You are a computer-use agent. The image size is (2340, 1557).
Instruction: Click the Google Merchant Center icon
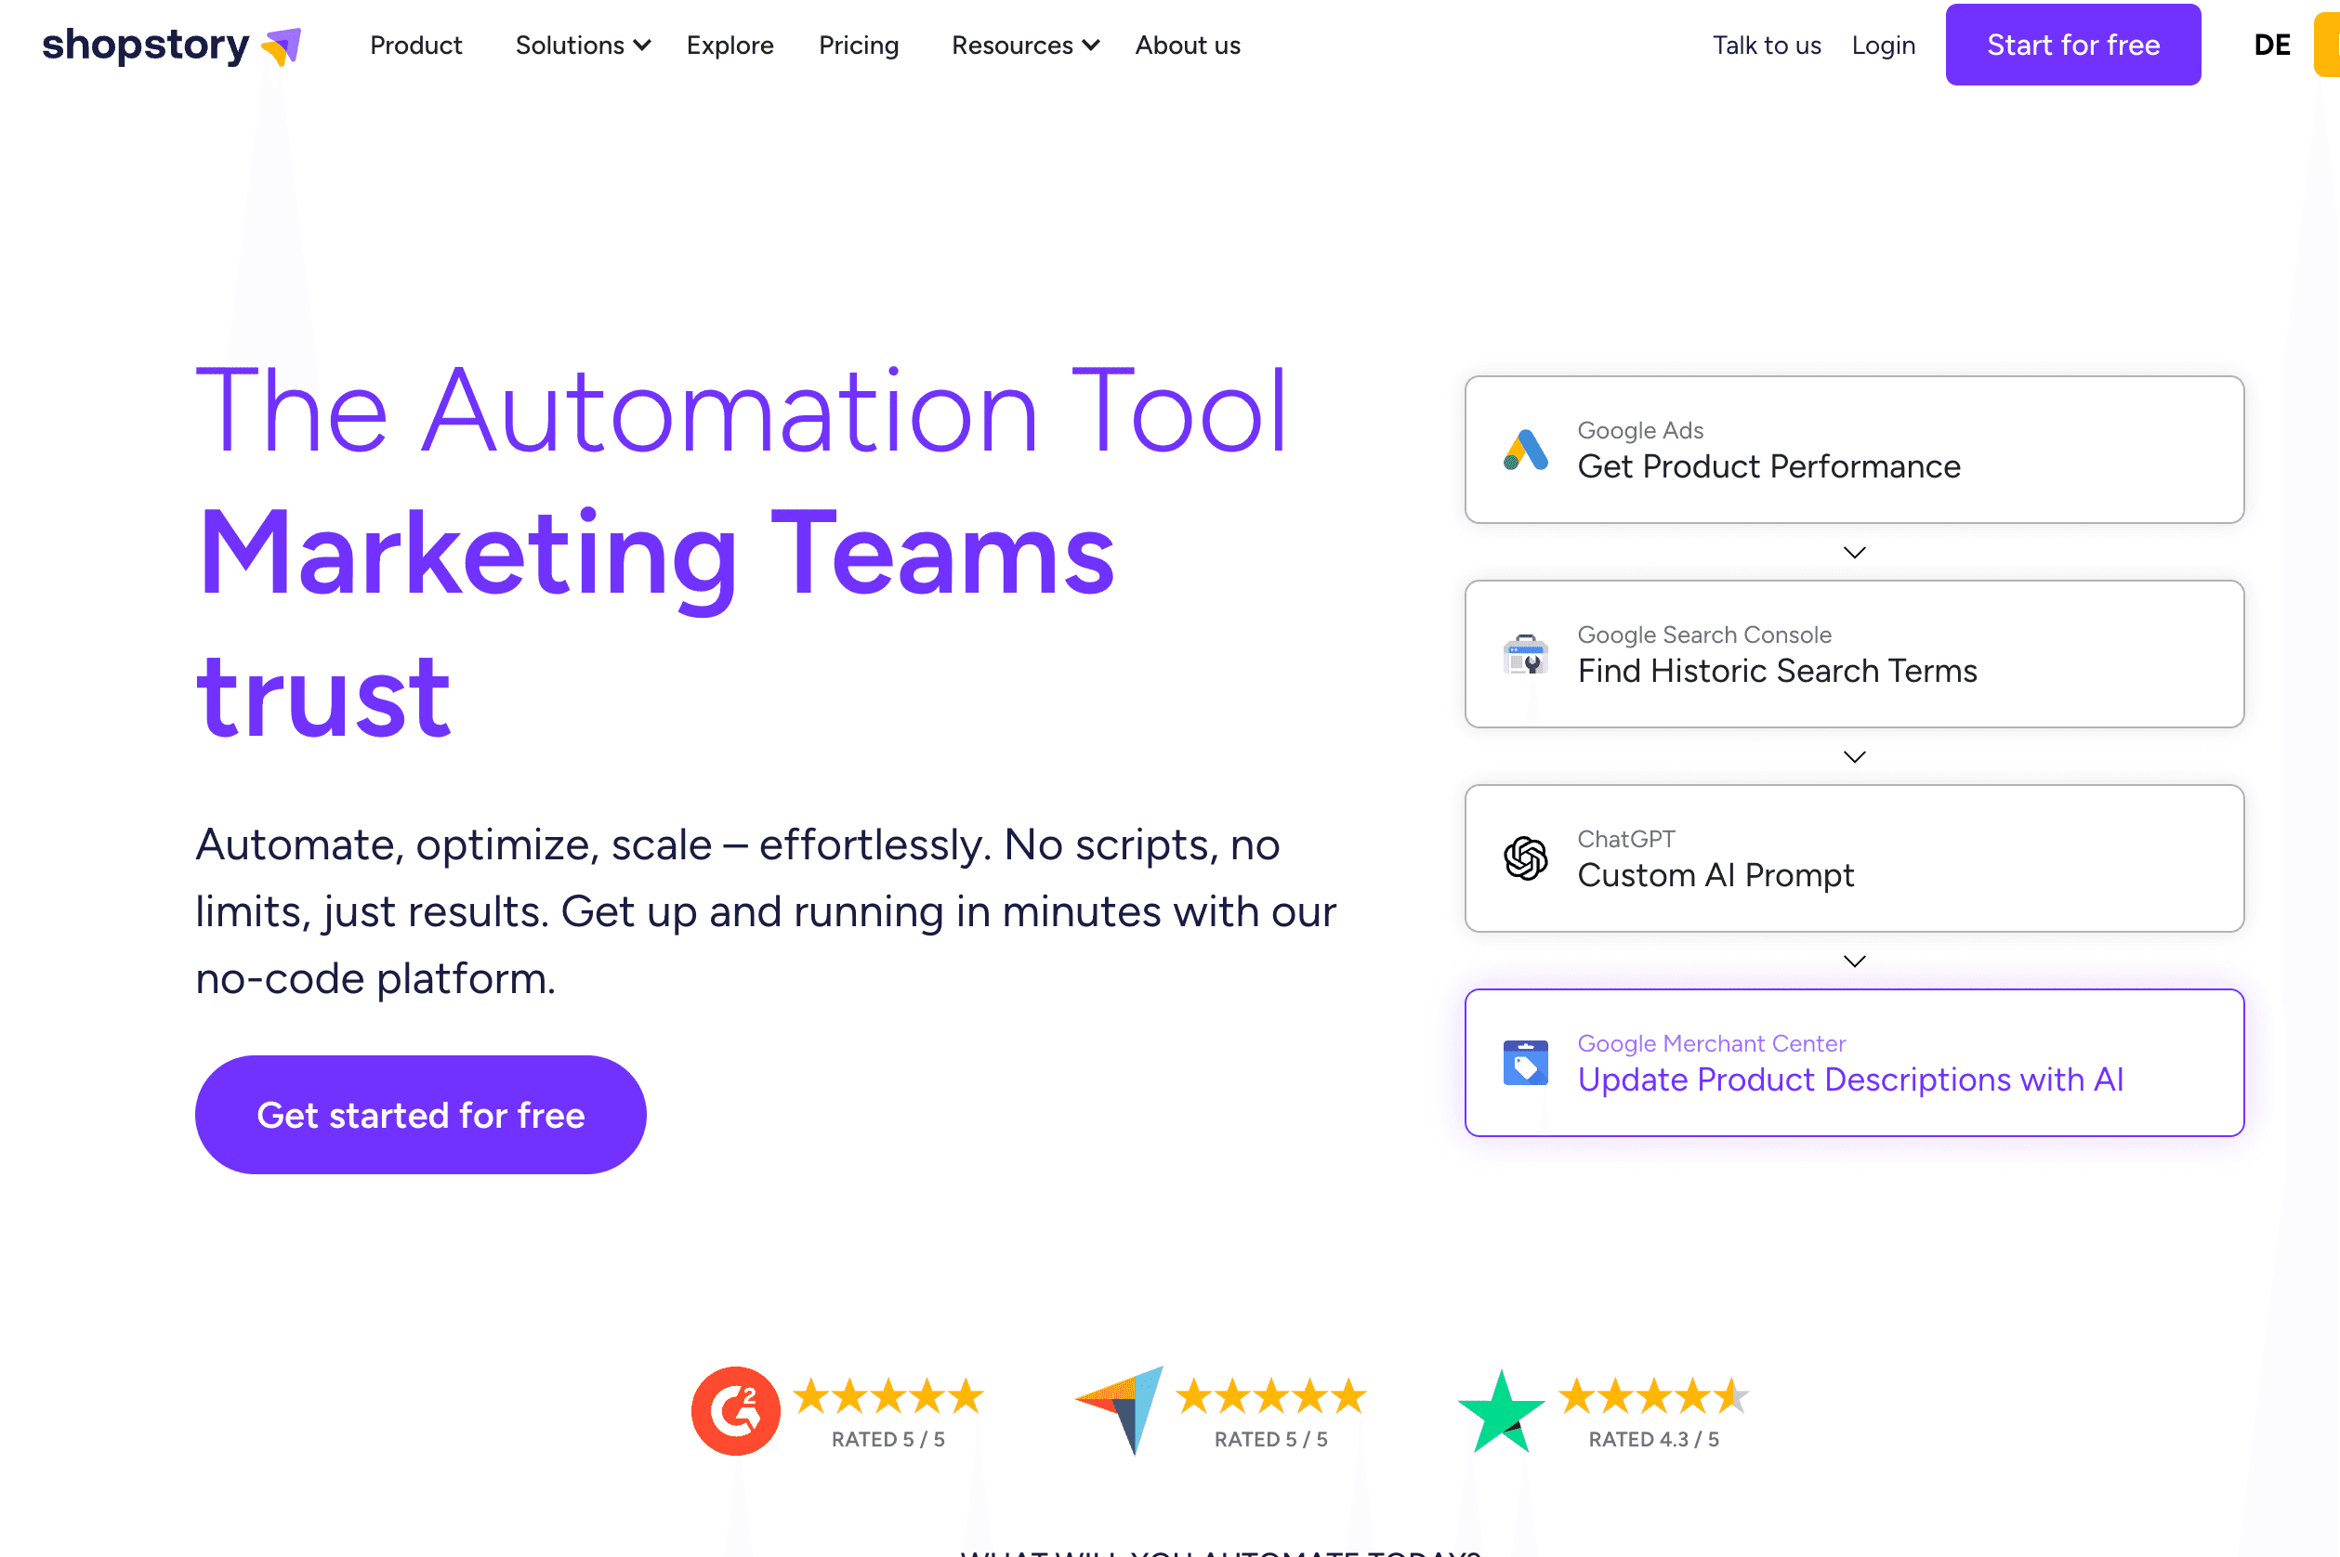pyautogui.click(x=1526, y=1063)
